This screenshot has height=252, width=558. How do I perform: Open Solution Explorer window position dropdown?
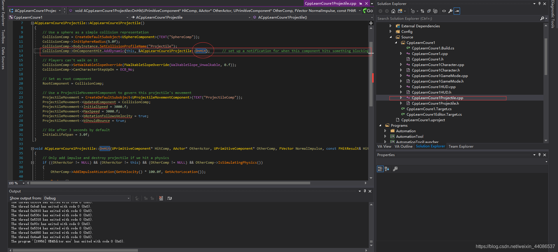click(534, 4)
